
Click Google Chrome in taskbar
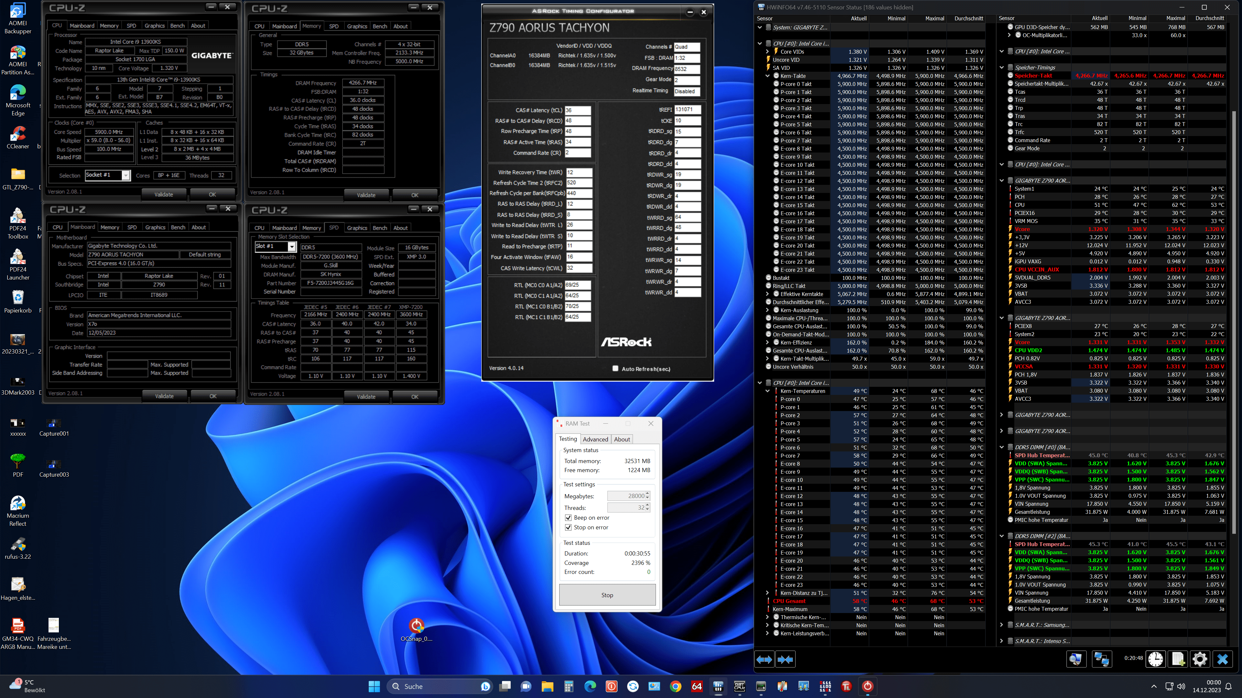pos(675,686)
